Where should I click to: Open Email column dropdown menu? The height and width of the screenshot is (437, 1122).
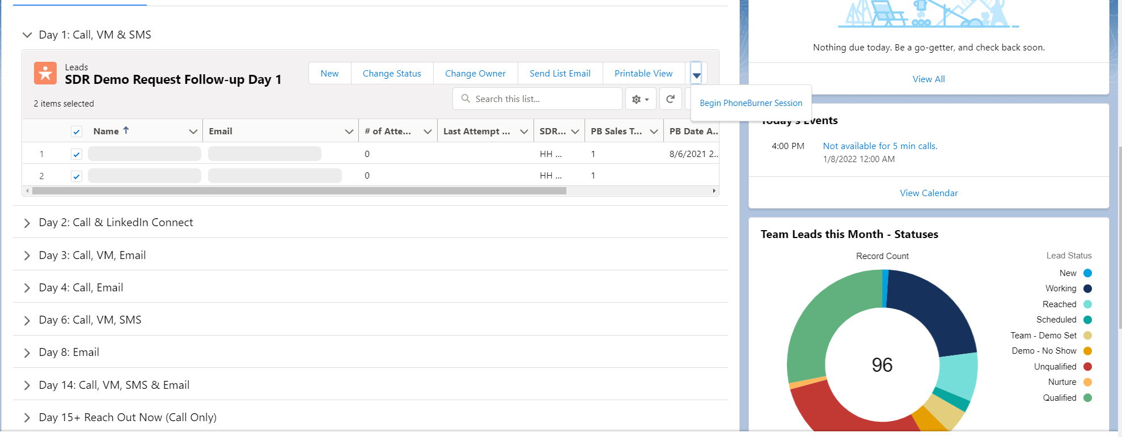pyautogui.click(x=349, y=131)
